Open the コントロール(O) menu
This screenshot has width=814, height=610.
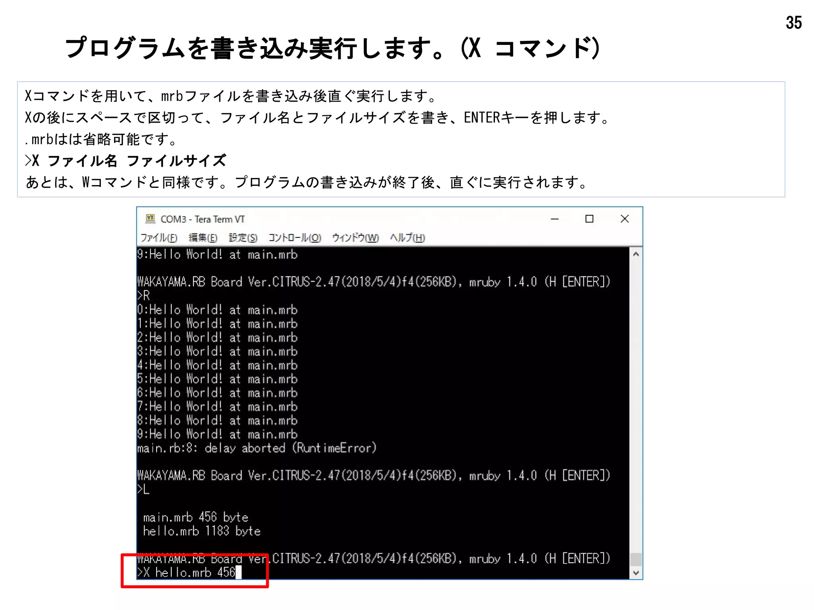click(295, 238)
